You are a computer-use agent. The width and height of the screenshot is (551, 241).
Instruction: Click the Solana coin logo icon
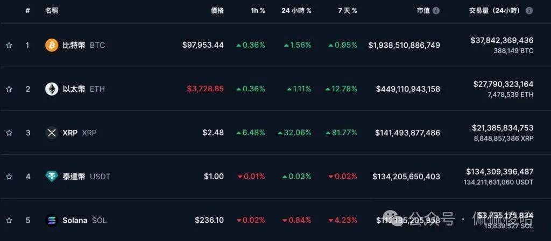pos(52,221)
